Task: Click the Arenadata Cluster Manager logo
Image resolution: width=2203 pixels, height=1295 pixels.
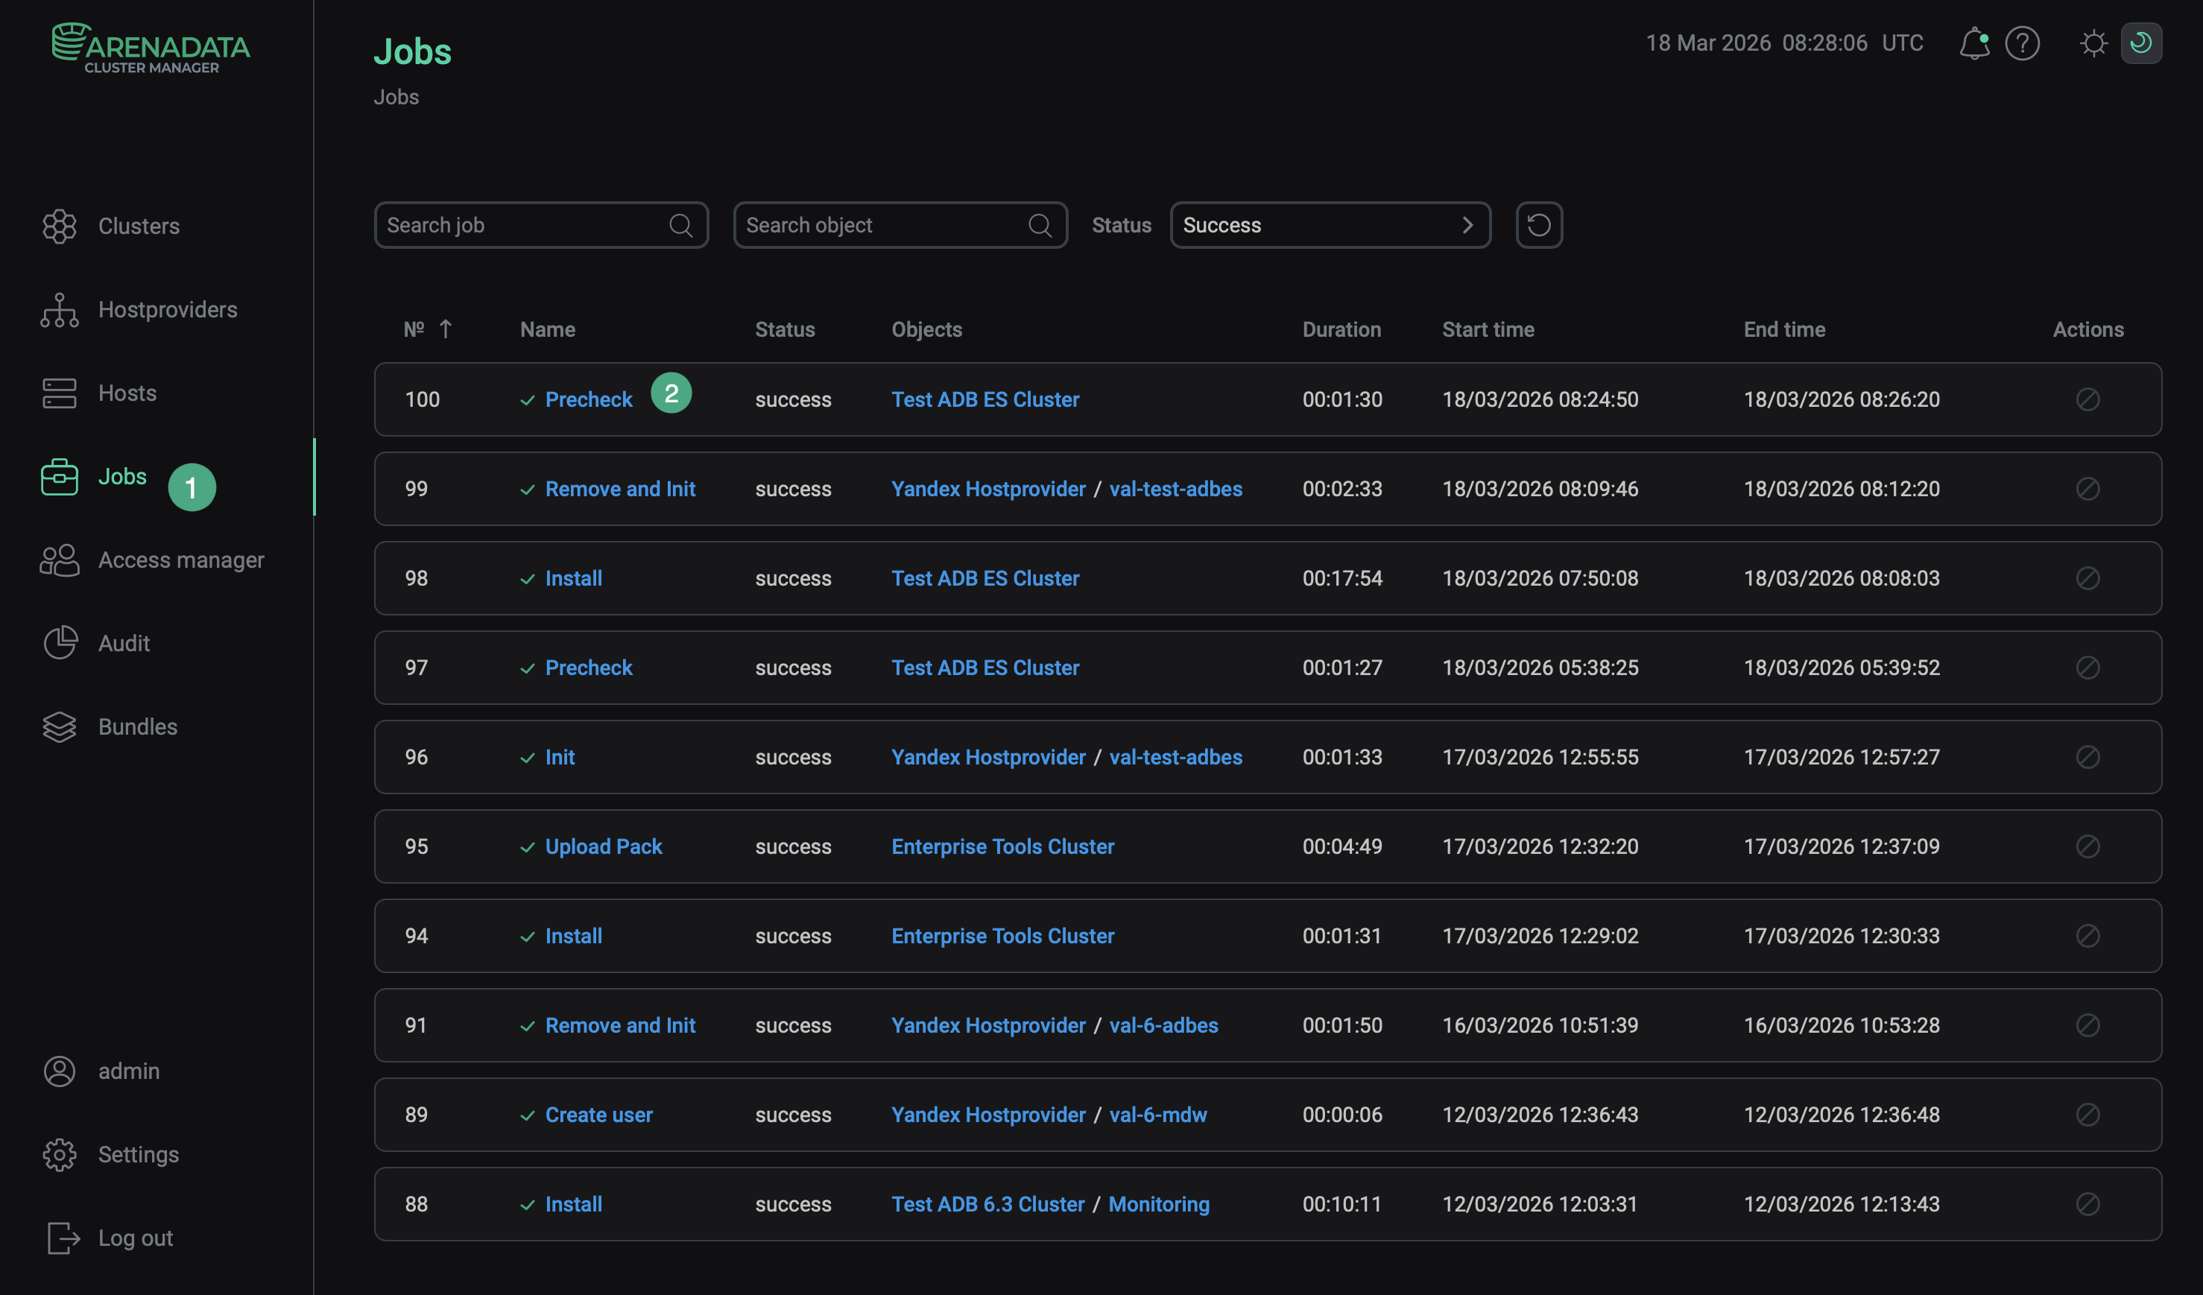Action: 151,48
